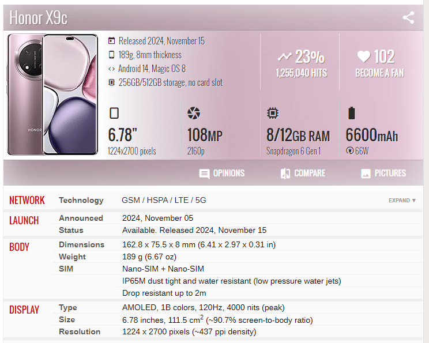
Task: Click the Resolution spec label
Action: [x=80, y=331]
